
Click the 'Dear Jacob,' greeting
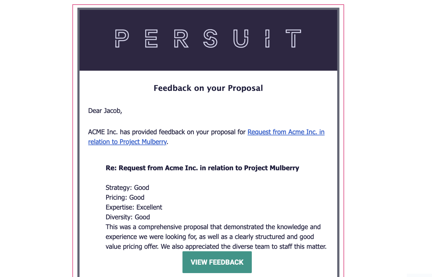tap(105, 111)
